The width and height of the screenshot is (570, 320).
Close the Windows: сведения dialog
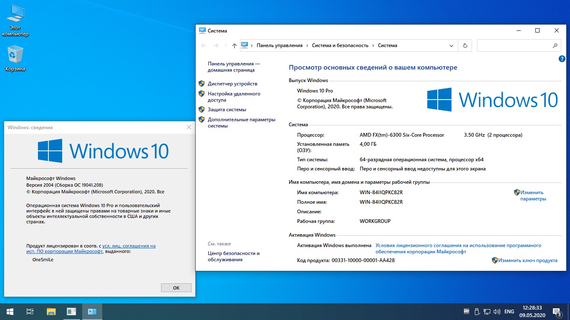point(189,127)
